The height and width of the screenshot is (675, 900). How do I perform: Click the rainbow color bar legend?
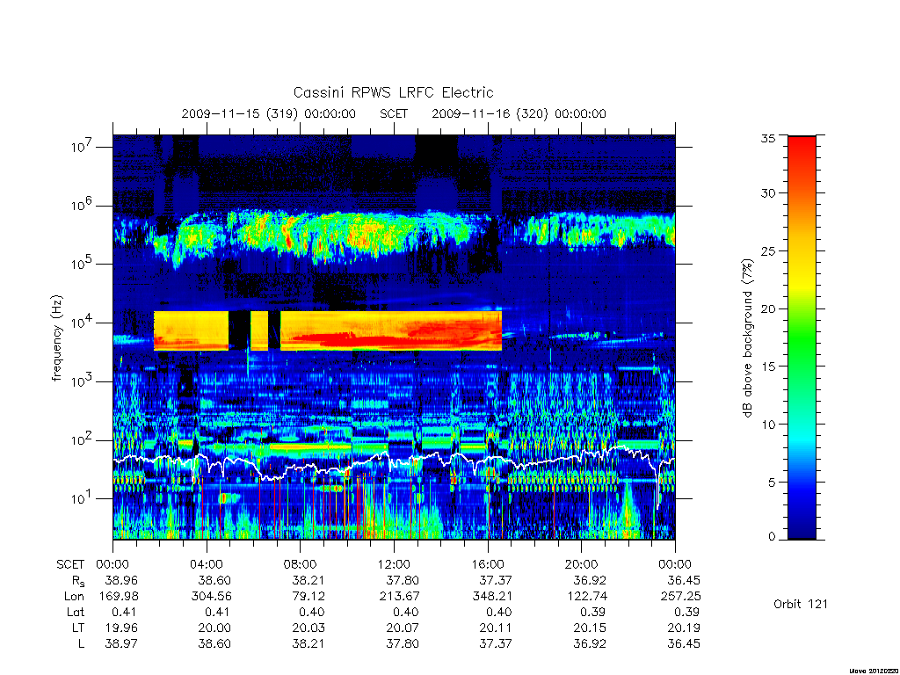(802, 337)
